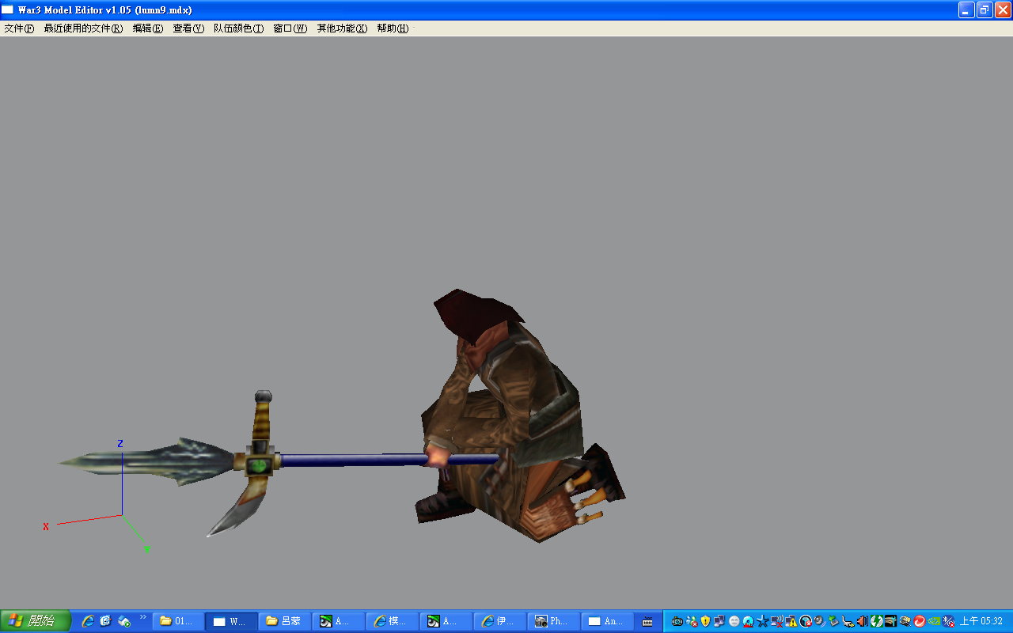Switch to the 伊... Internet Explorer taskbar button
1013x633 pixels.
coord(500,621)
